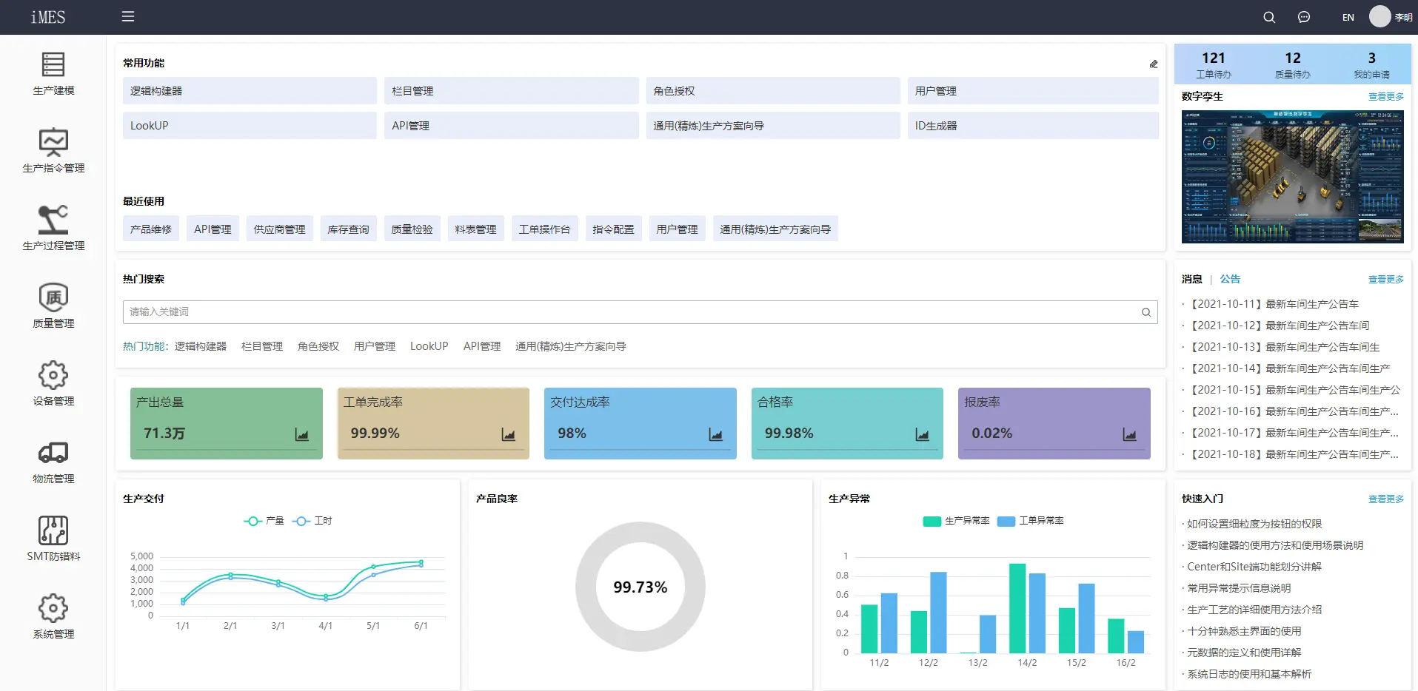Open the 生产过程管理 robot arm icon
The height and width of the screenshot is (691, 1418).
(x=53, y=220)
